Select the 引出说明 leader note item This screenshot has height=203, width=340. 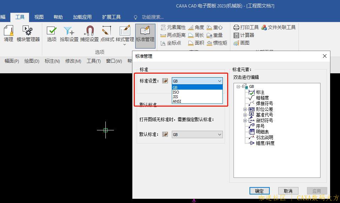coord(264,137)
